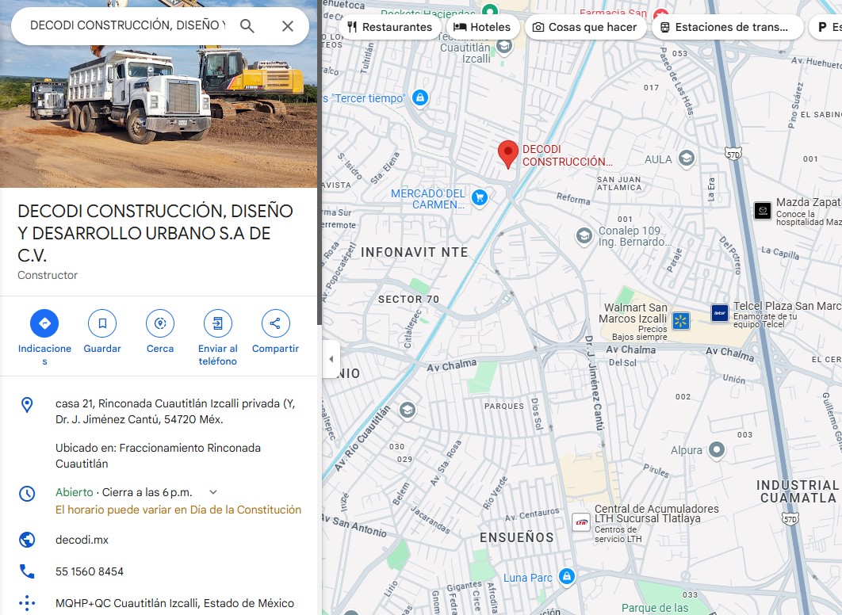Click the phone number 55 1560 8454
Image resolution: width=842 pixels, height=615 pixels.
[90, 571]
